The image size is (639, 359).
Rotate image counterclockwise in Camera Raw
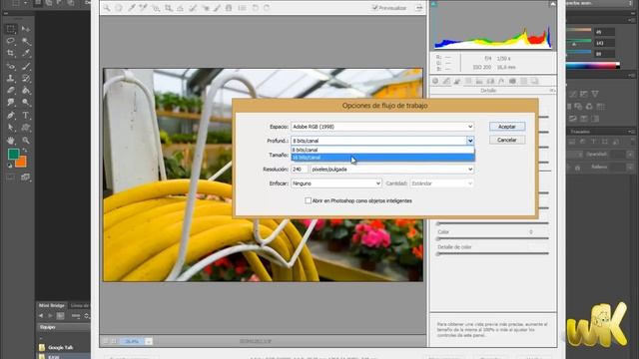256,8
